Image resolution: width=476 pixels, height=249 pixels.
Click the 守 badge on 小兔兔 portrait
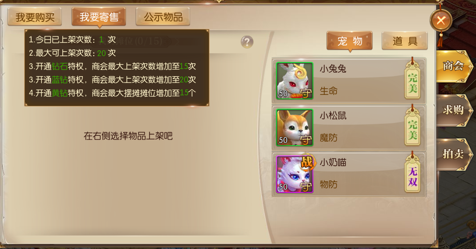(x=306, y=93)
